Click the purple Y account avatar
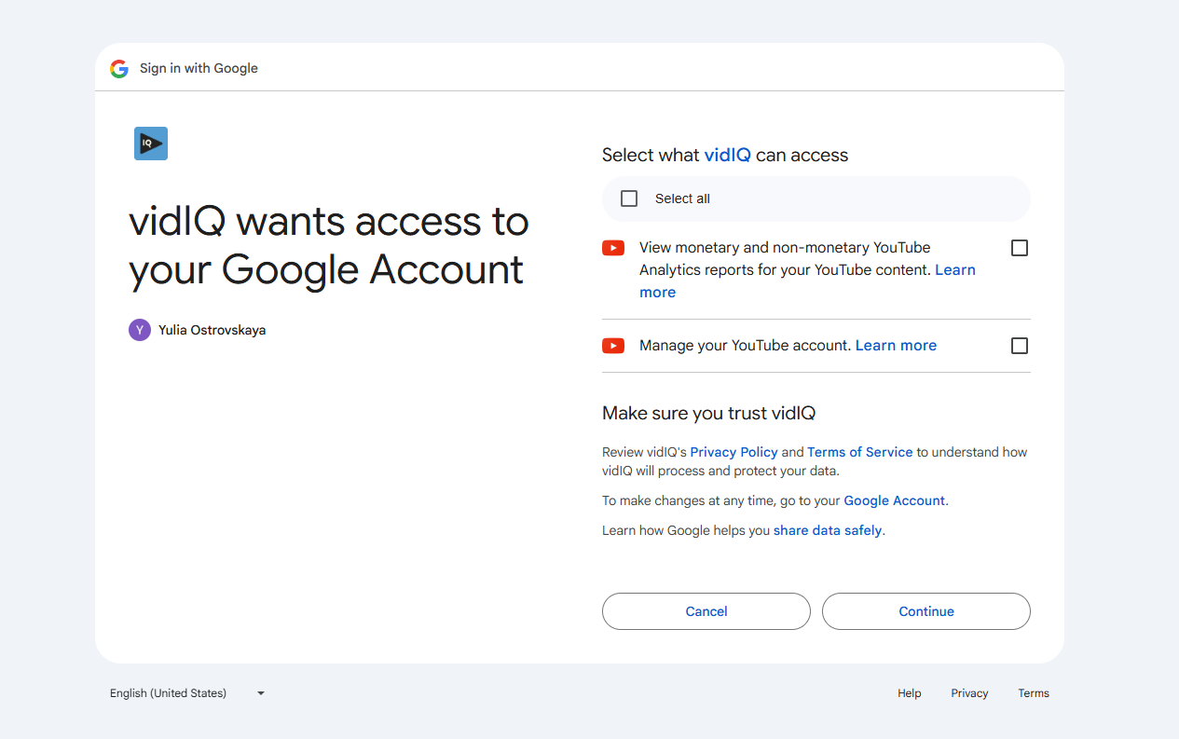The image size is (1179, 739). (x=140, y=330)
